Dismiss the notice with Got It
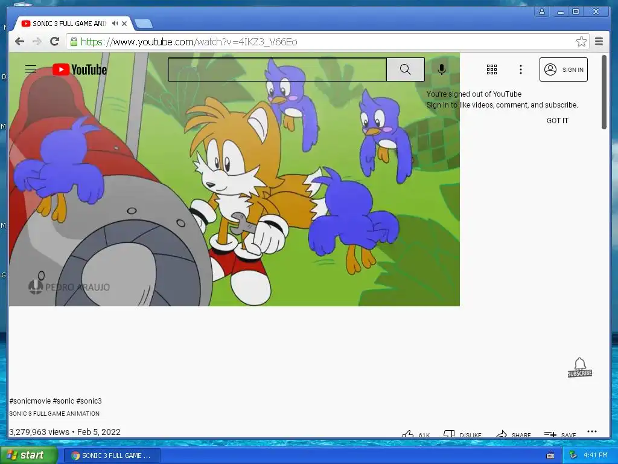The height and width of the screenshot is (464, 618). [557, 121]
